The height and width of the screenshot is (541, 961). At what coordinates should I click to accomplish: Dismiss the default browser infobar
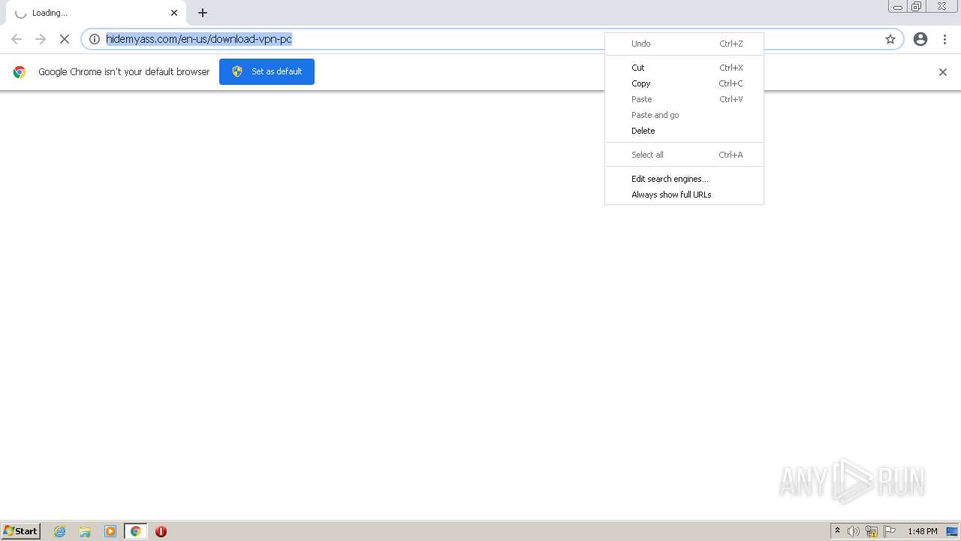pos(943,72)
